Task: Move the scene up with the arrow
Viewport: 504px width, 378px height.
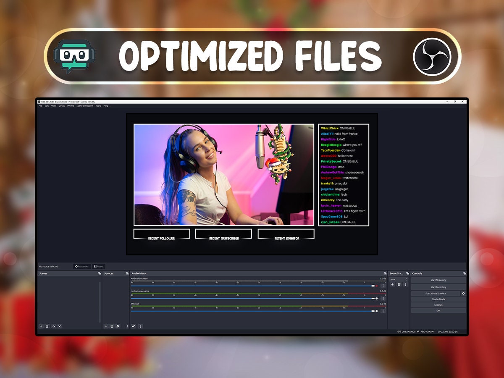Action: [54, 326]
